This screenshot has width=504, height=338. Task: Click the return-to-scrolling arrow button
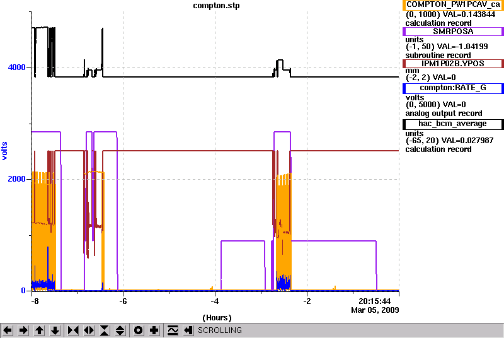tap(188, 330)
